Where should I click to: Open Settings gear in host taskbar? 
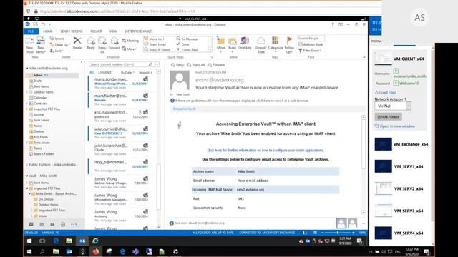(175, 251)
